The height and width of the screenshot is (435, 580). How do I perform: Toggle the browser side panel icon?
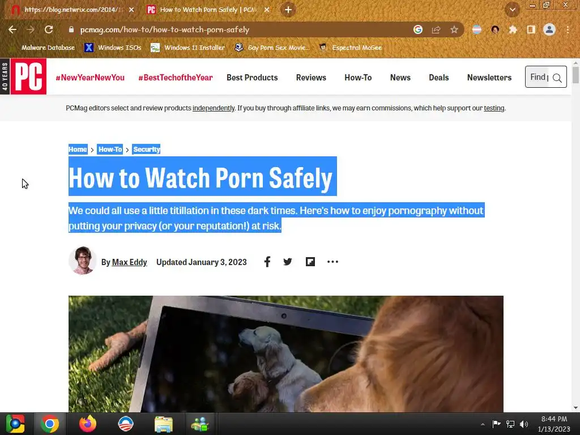[x=531, y=29]
